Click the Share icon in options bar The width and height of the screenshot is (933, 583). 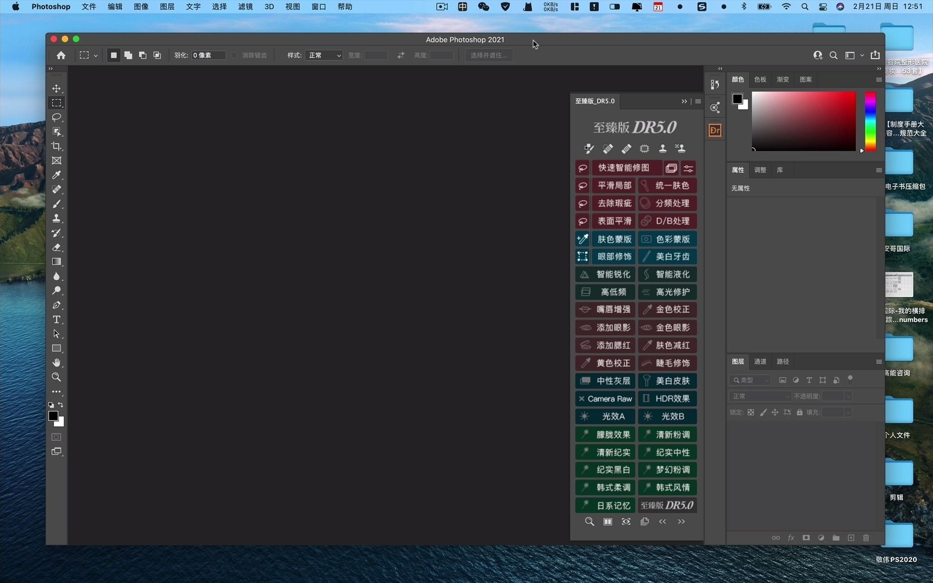pos(875,55)
